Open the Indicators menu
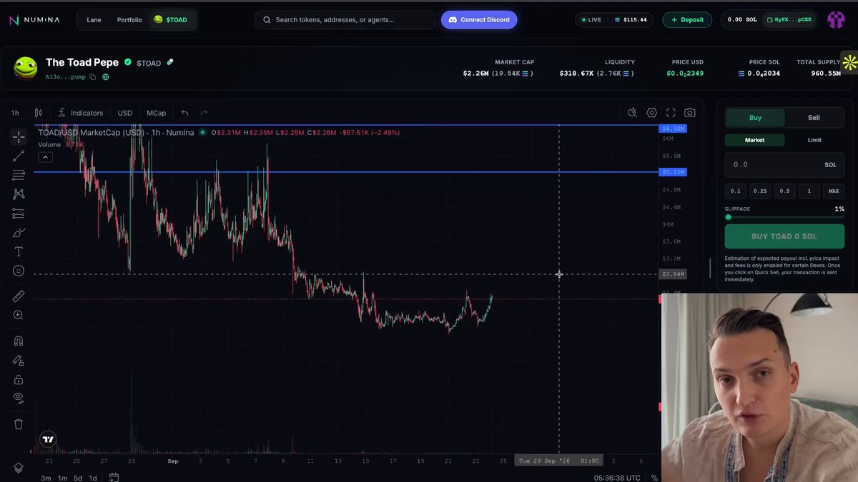The image size is (858, 482). (80, 113)
